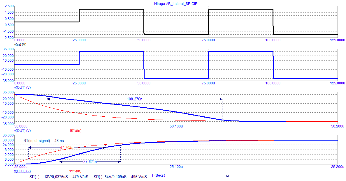The height and width of the screenshot is (181, 346).
Task: Click the 0.500 Y-axis tick label
Action: 9,19
